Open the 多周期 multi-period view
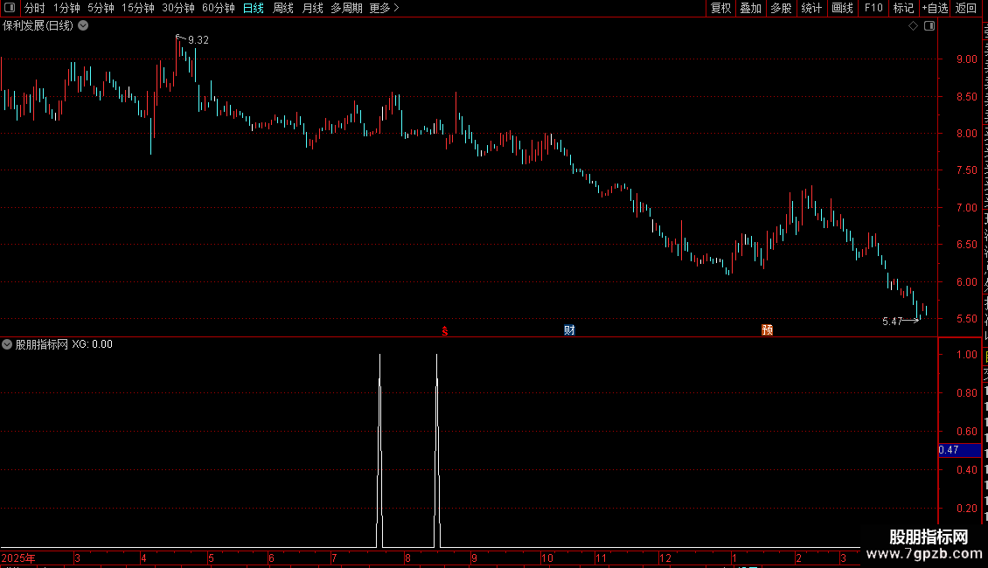The height and width of the screenshot is (568, 988). pos(346,8)
